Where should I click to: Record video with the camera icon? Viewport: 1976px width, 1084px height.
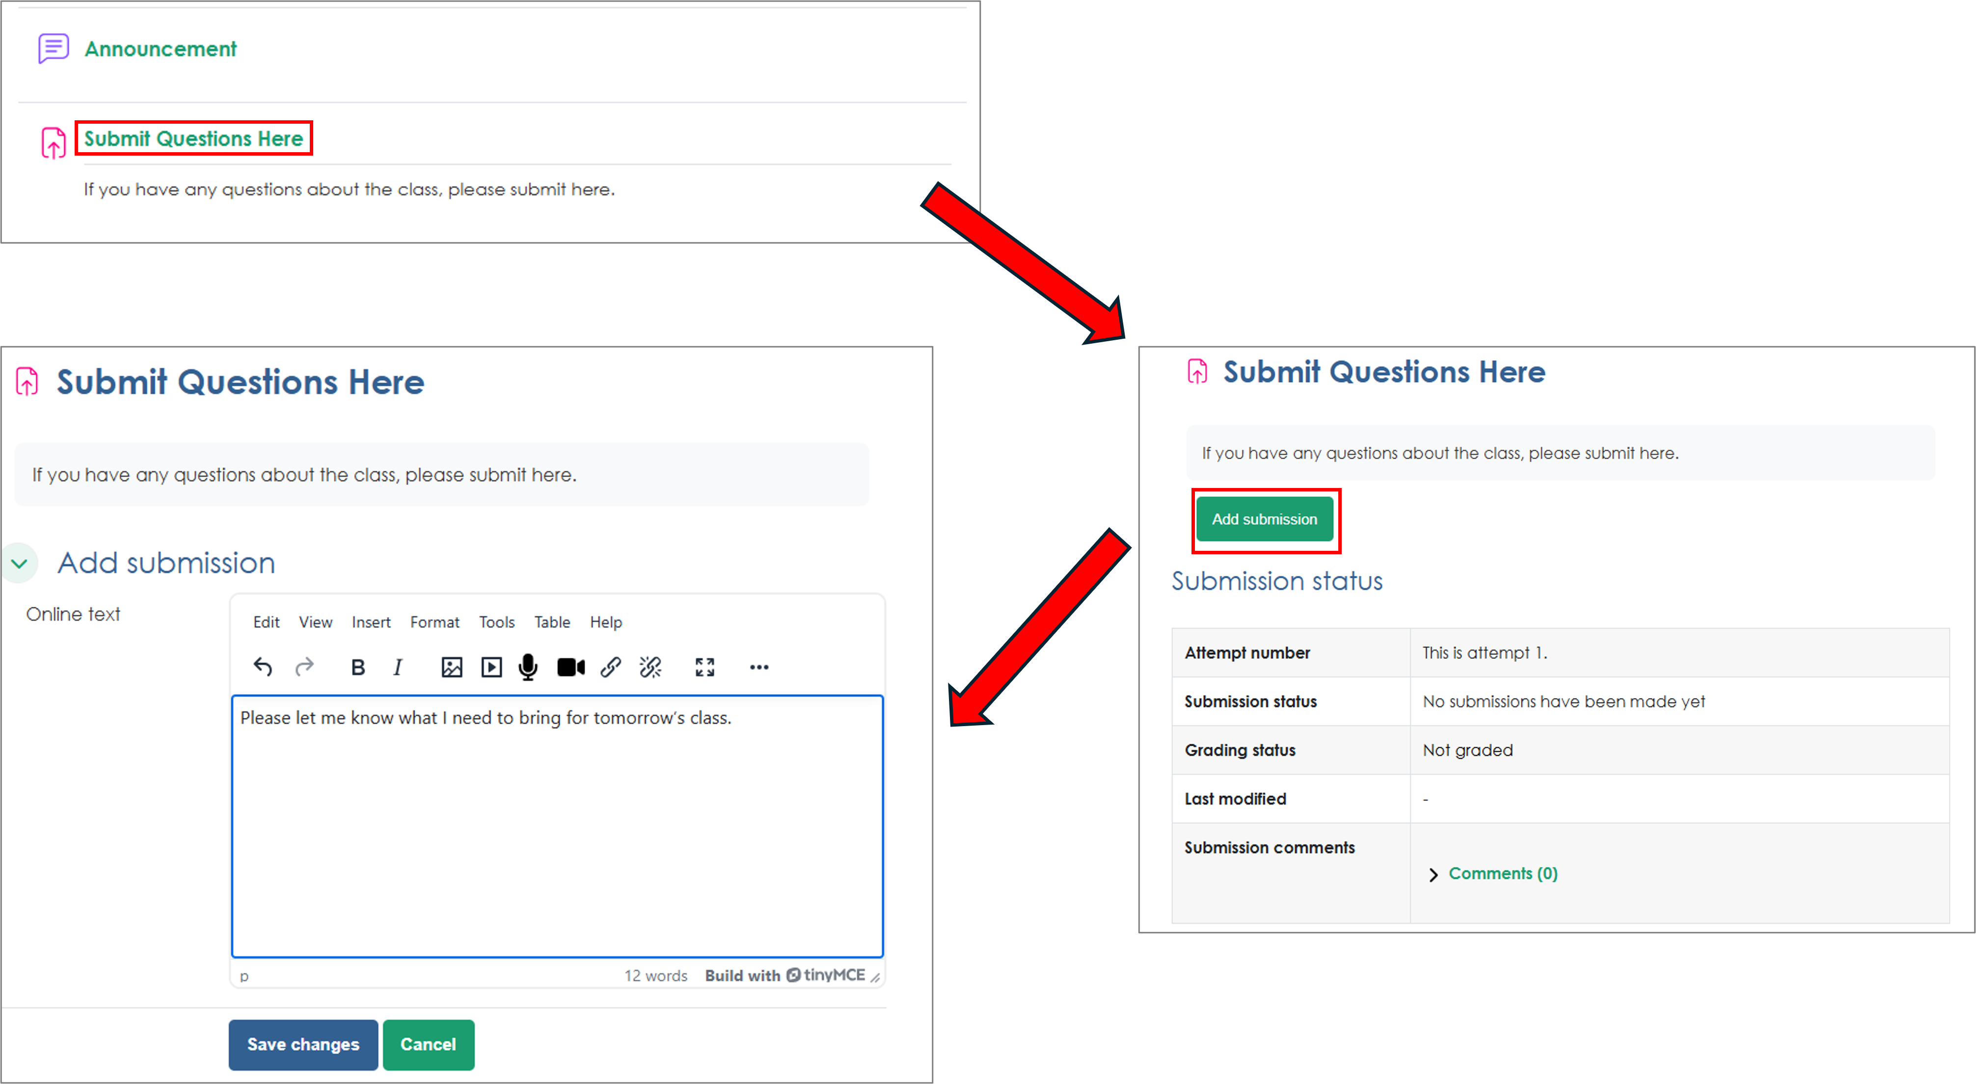click(x=570, y=667)
